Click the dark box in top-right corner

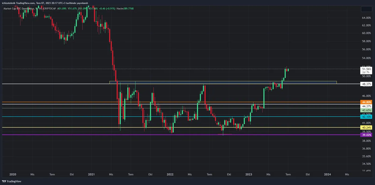tap(366, 9)
